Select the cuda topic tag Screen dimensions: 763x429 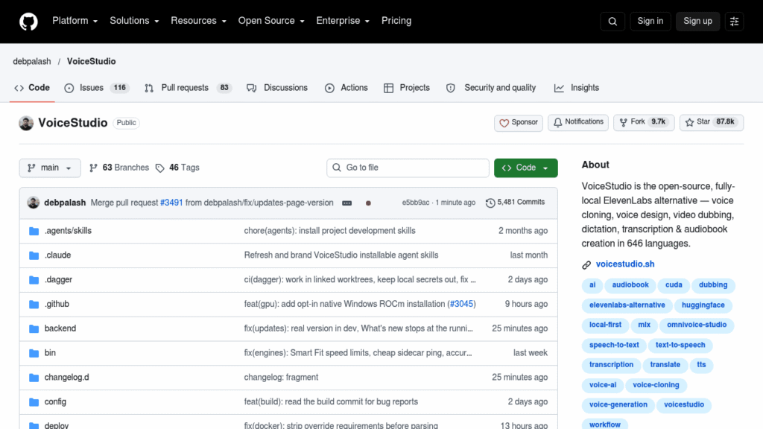(x=674, y=285)
